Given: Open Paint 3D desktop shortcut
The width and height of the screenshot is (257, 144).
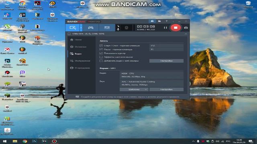Looking at the screenshot, I should [7, 16].
